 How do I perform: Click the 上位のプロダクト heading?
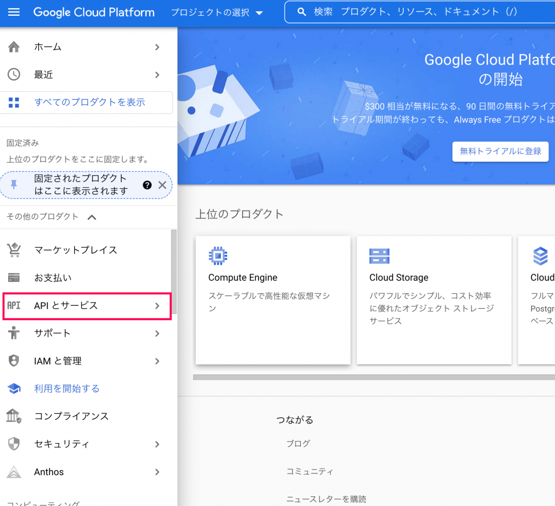coord(239,214)
